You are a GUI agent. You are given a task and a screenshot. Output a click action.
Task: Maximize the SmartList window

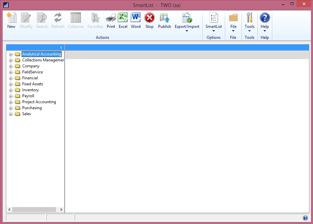tap(292, 4)
